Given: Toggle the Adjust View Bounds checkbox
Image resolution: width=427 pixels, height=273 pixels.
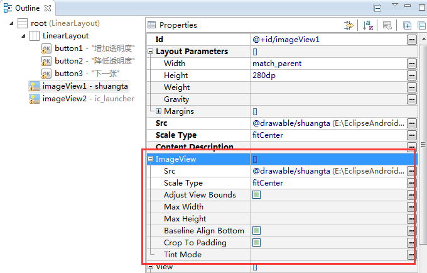Looking at the screenshot, I should [x=257, y=195].
